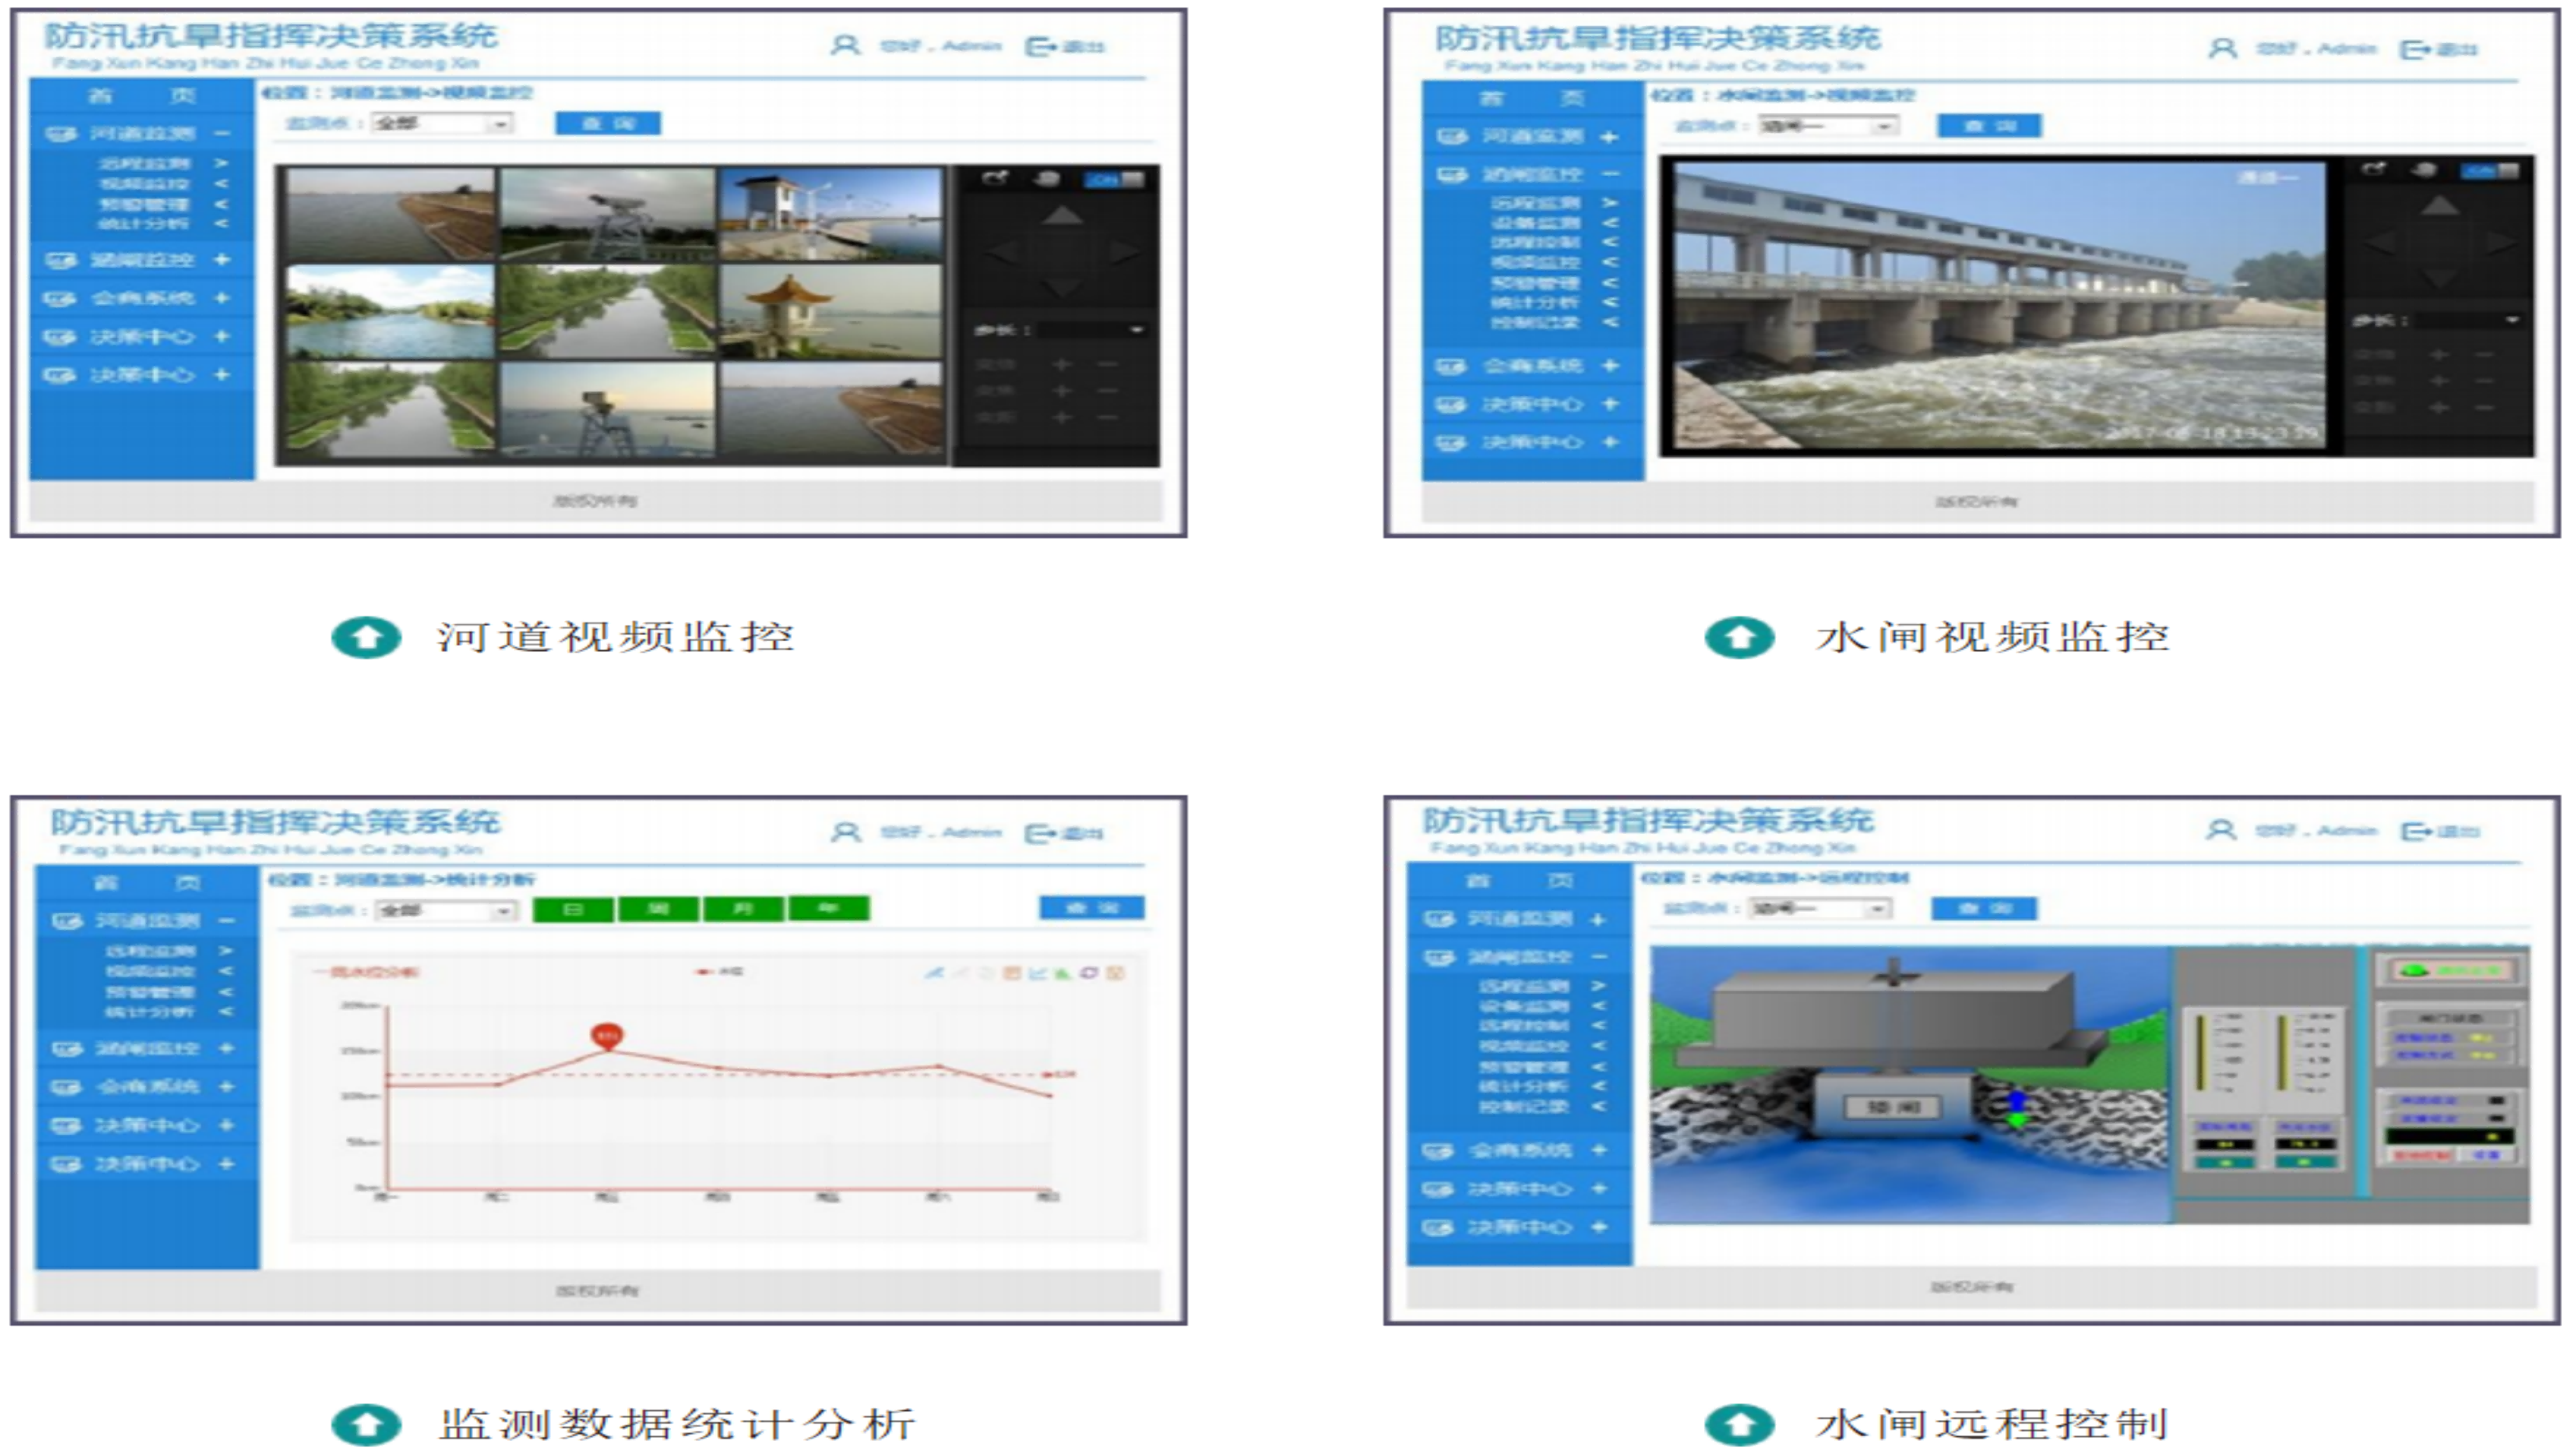Click PTZ down arrow in 水闸视频监控 panel

(2440, 278)
